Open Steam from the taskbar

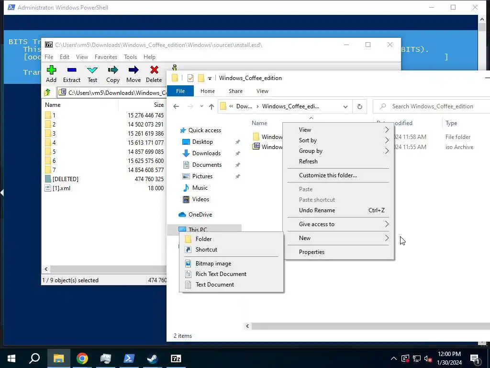click(x=153, y=358)
